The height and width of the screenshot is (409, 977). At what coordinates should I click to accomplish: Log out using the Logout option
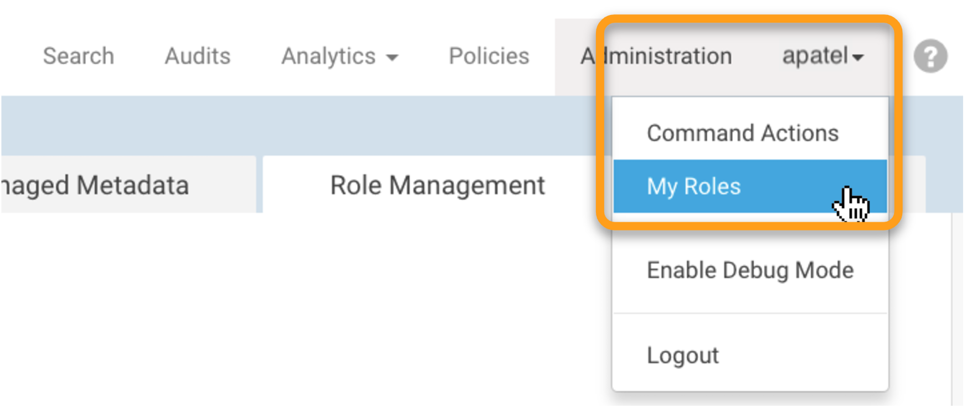pos(682,355)
